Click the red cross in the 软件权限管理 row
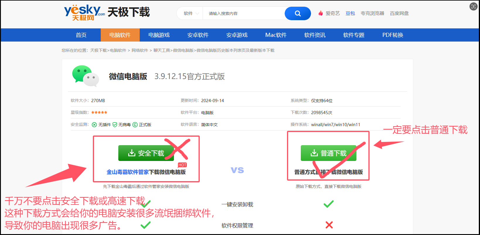Viewport: 480px width, 235px height. tap(329, 225)
